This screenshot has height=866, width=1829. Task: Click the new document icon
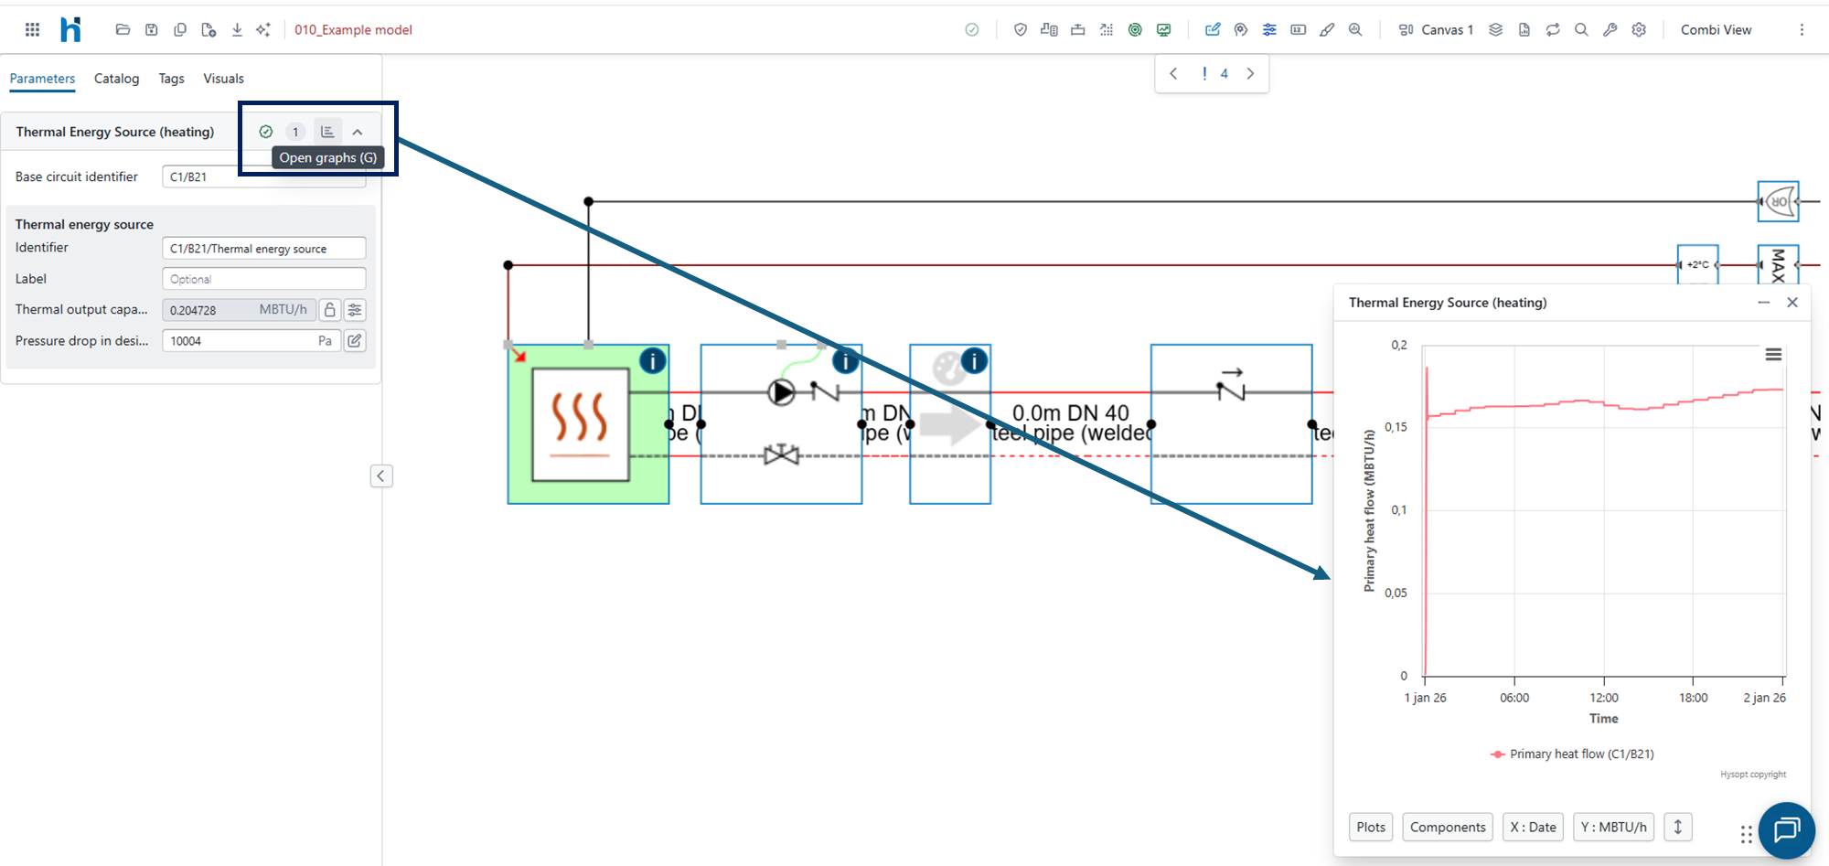pyautogui.click(x=209, y=29)
